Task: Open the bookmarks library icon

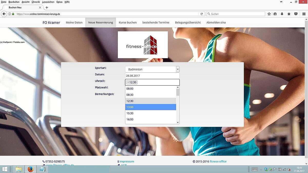Action: click(275, 14)
